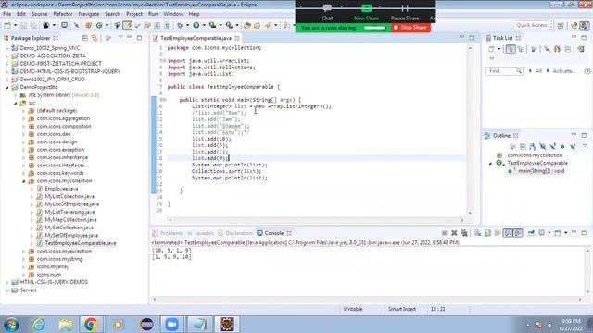Toggle Link with Editor in Package Explorer
The height and width of the screenshot is (333, 593).
95,38
